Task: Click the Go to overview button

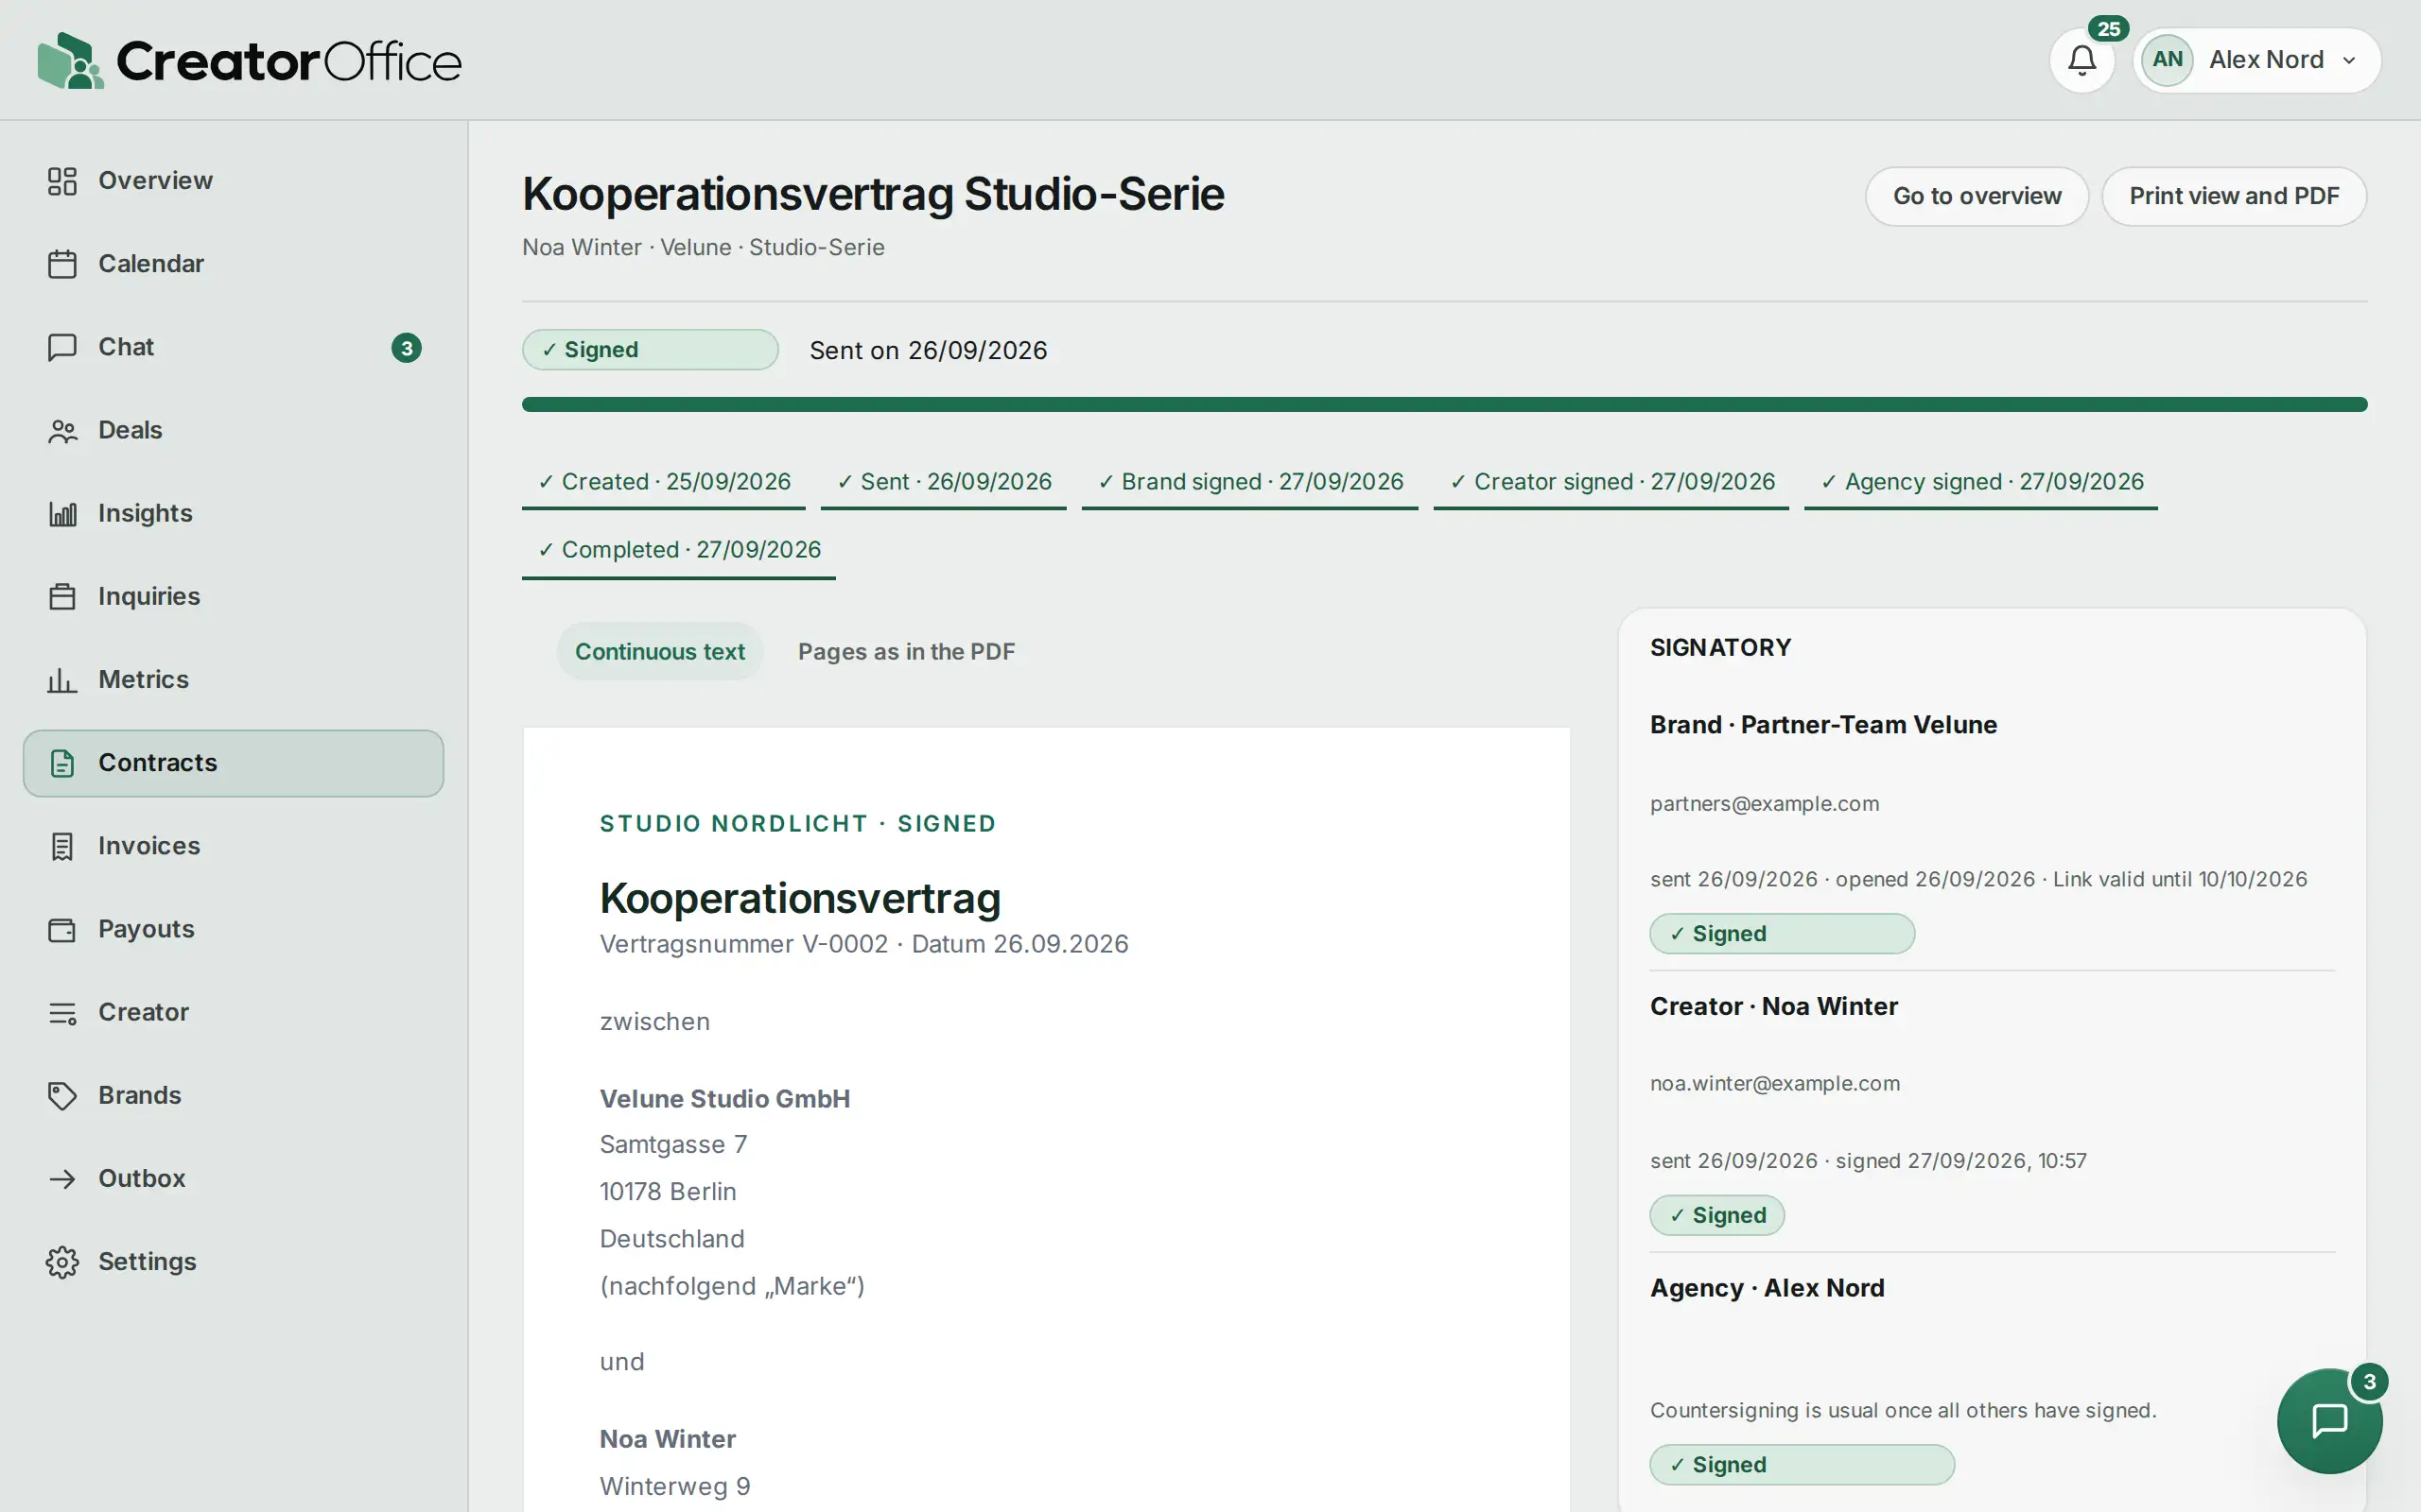Action: 1976,196
